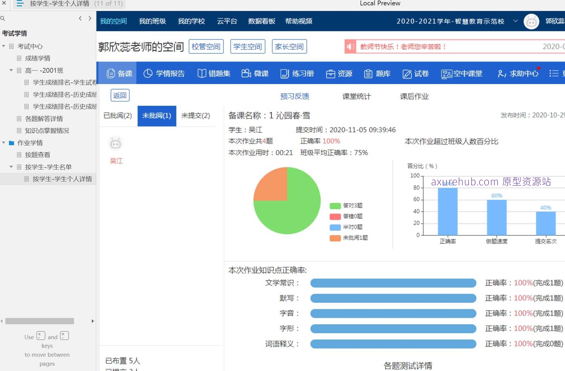Open the 试卷 exam paper icon
The height and width of the screenshot is (371, 565).
(416, 73)
